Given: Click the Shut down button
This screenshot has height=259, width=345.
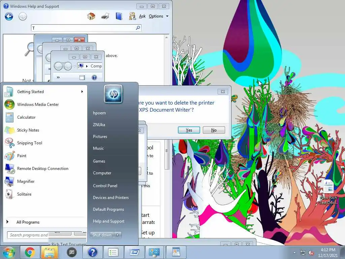Looking at the screenshot, I should click(102, 235).
